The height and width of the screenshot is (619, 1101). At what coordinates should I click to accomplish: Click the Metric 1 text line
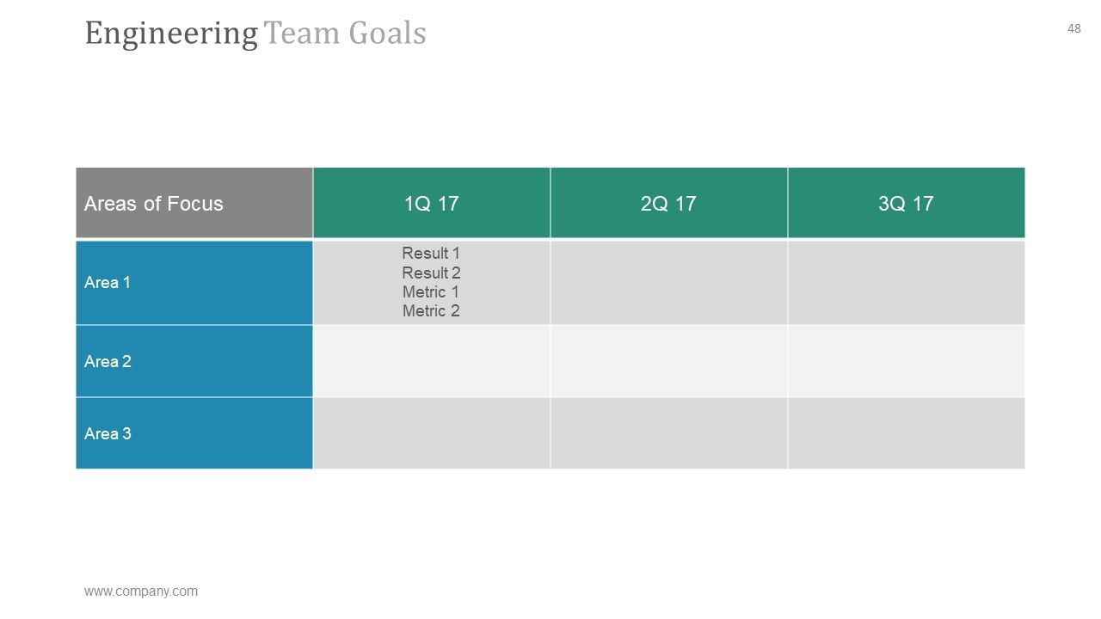point(431,291)
